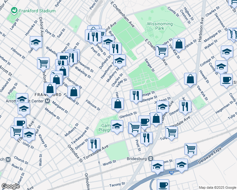
Task: Click school marker right of Granite St
Action: 108,42
